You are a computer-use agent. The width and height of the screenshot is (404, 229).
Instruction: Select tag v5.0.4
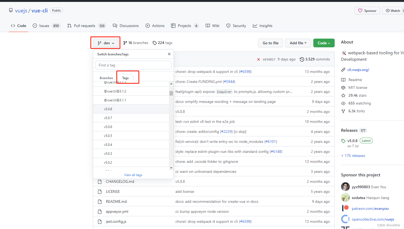[x=131, y=144]
